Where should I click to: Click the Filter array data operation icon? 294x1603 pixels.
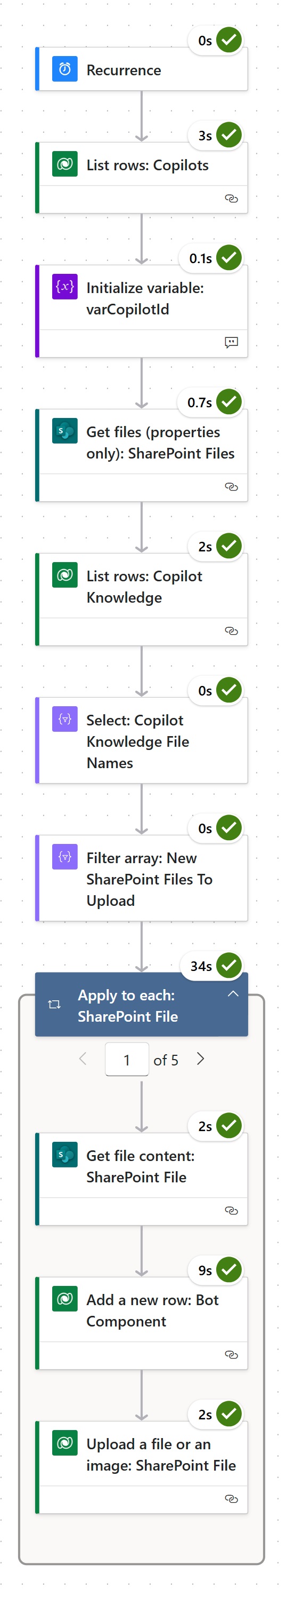pos(64,857)
